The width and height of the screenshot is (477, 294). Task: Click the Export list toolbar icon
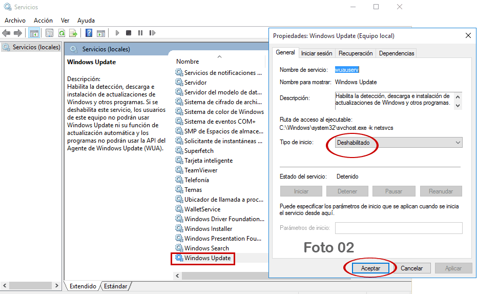[x=73, y=33]
